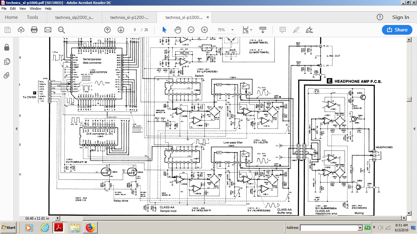The image size is (417, 234).
Task: Open the help question mark menu
Action: coord(380,17)
